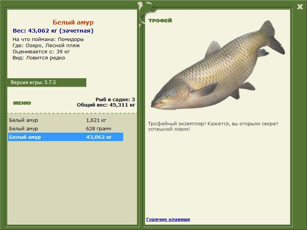Viewport: 307px width, 230px height.
Task: Click the Белый амур orange title
Action: pos(73,22)
